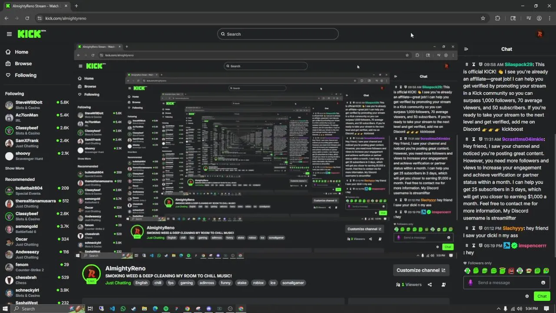Focus the Kick search field
The width and height of the screenshot is (556, 313).
point(278,34)
